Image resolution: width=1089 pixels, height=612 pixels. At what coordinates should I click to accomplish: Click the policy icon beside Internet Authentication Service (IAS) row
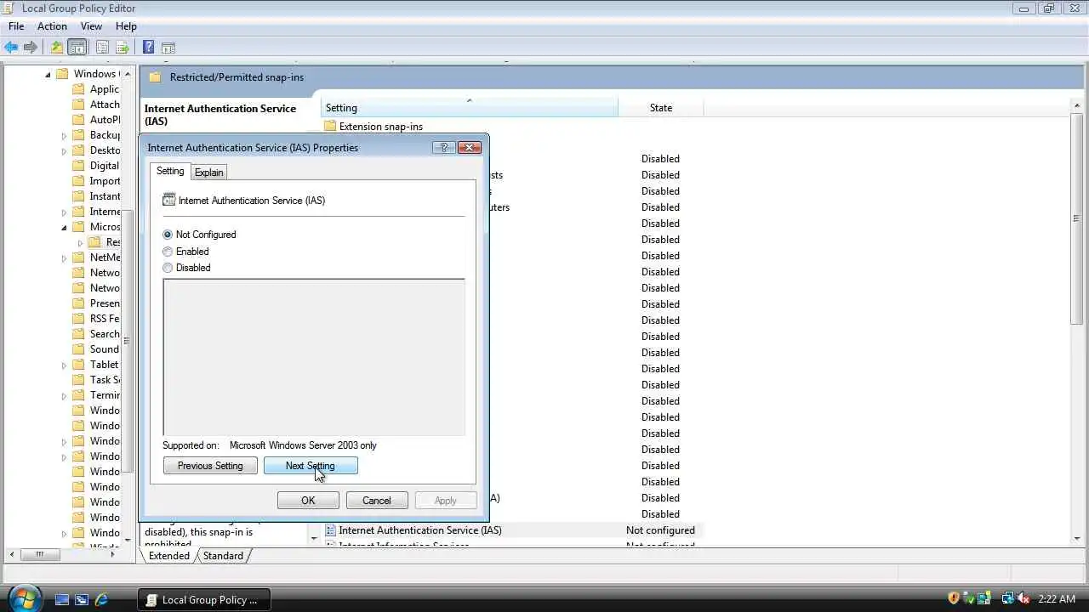click(x=331, y=530)
